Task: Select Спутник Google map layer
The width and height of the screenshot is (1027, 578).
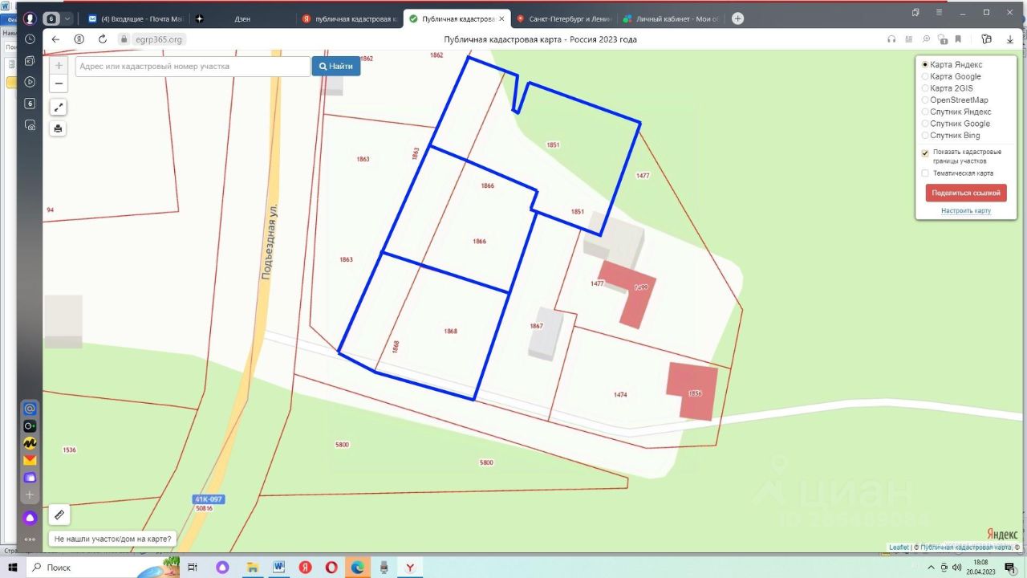Action: point(925,124)
